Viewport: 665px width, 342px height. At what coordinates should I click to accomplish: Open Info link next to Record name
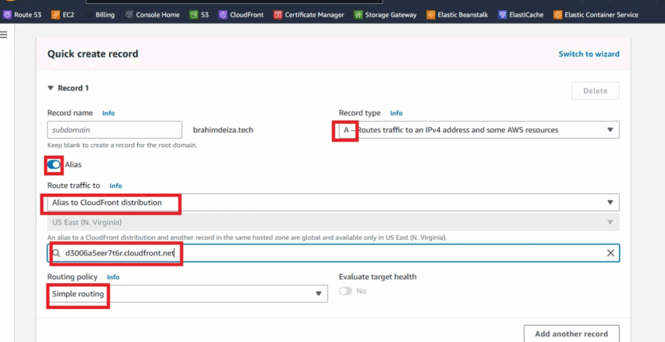[x=108, y=113]
